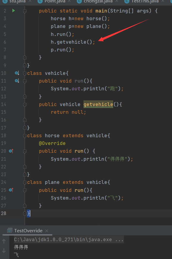Collapse class vehicle fold marker
The width and height of the screenshot is (172, 259).
click(25, 73)
